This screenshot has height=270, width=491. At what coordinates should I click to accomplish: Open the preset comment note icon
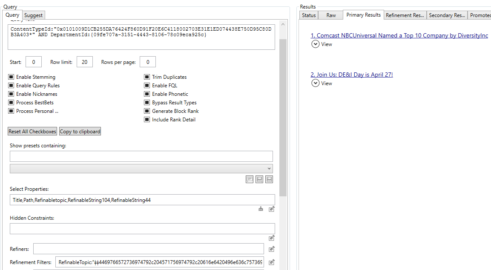249,179
